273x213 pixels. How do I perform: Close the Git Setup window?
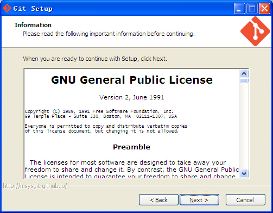tap(264, 8)
